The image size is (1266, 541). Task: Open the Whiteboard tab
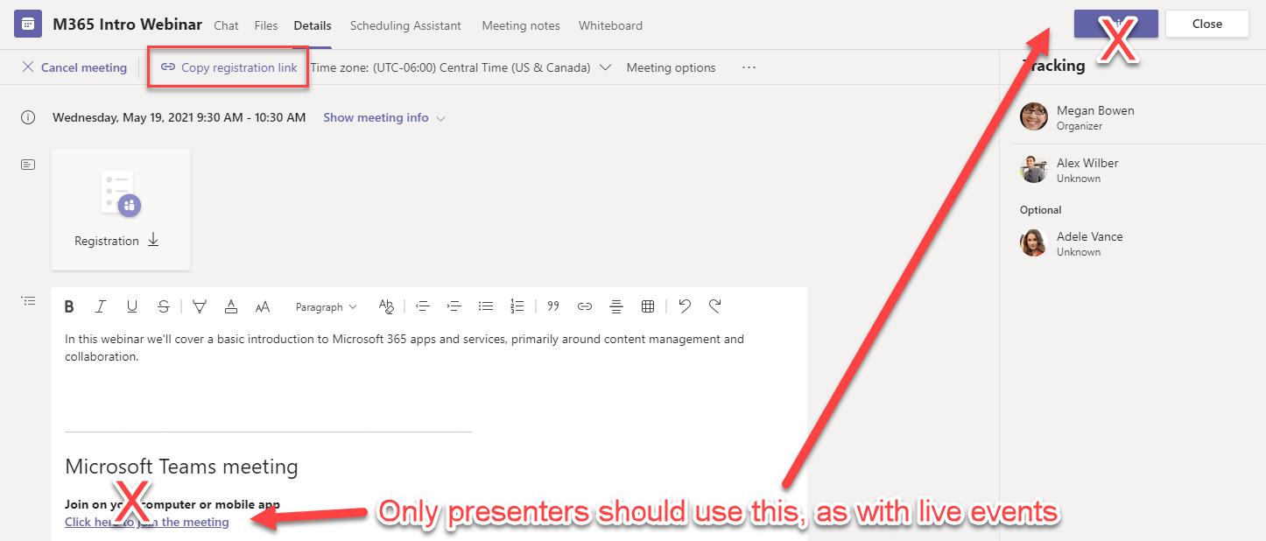(x=610, y=25)
